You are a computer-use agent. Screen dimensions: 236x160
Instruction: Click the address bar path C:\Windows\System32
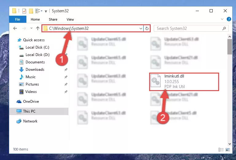[69, 28]
